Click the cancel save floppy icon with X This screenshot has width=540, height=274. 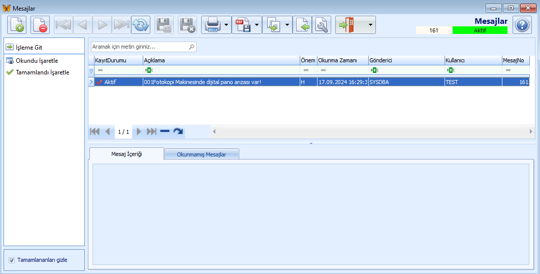click(187, 25)
